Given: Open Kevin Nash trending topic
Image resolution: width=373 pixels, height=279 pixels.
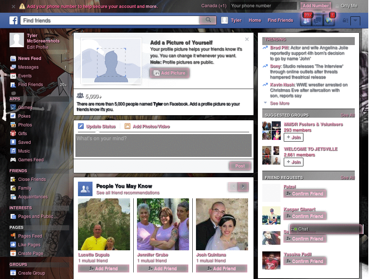Looking at the screenshot, I should pyautogui.click(x=282, y=85).
